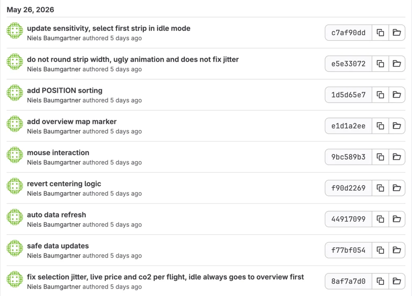Image resolution: width=412 pixels, height=296 pixels.
Task: Copy commit SHA c7af90dd
Action: (x=380, y=33)
